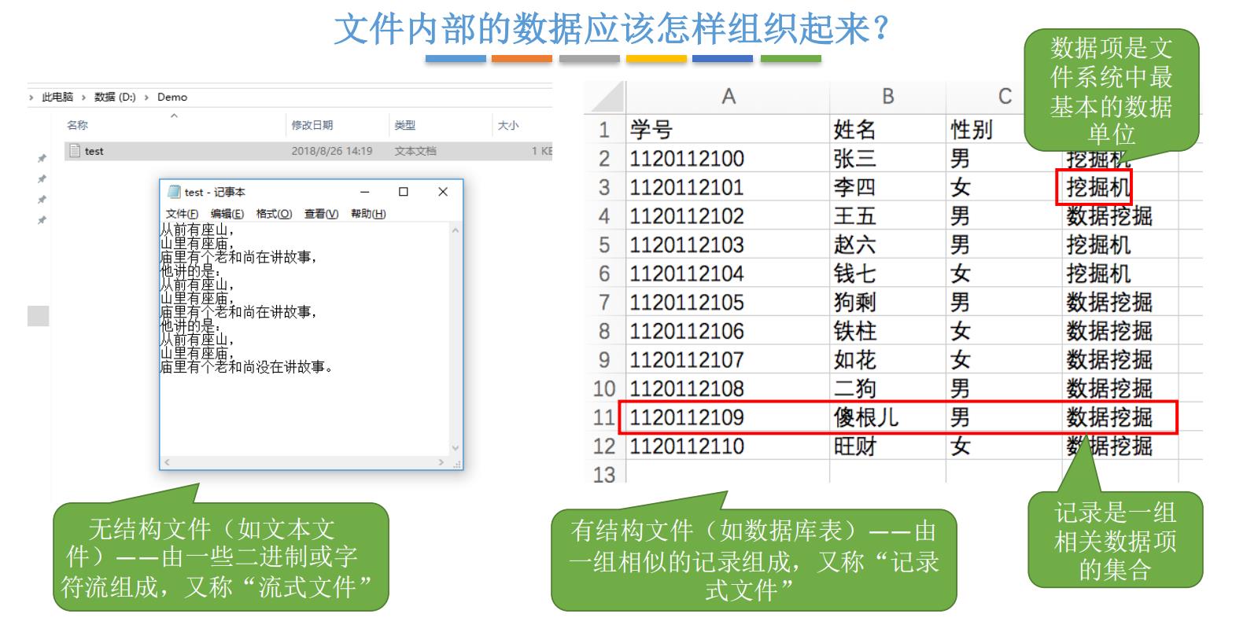Select spreadsheet column A header
1258x621 pixels.
click(x=729, y=97)
